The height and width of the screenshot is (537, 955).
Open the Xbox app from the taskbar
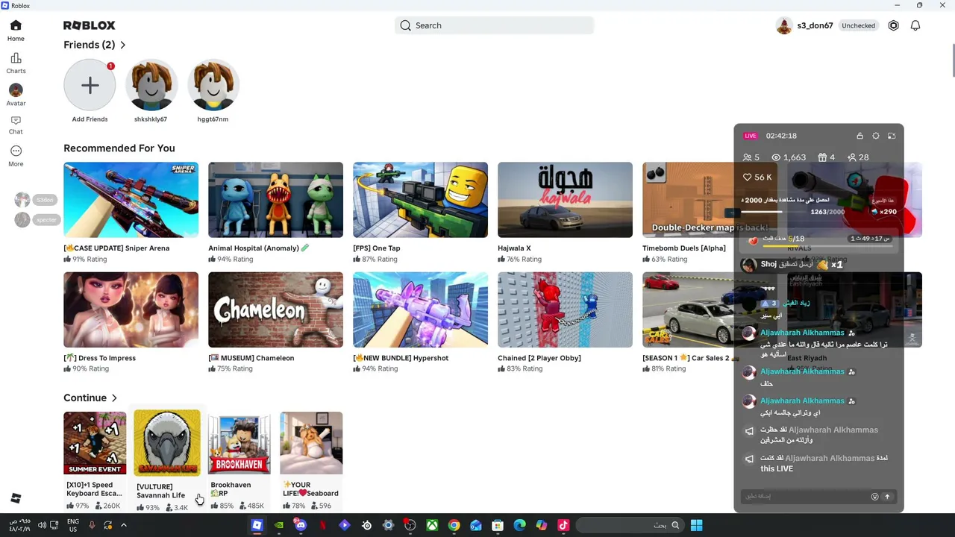coord(432,525)
